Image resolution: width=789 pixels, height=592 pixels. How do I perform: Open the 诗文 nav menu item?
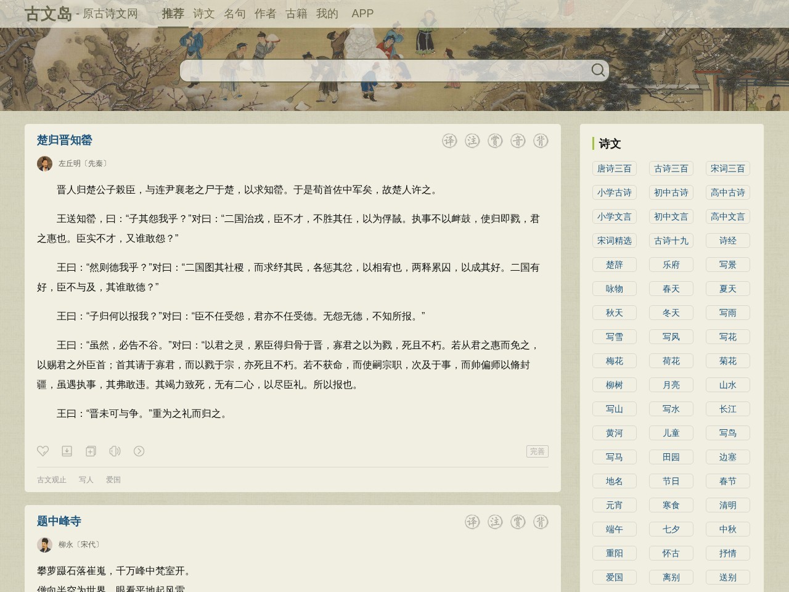point(203,14)
